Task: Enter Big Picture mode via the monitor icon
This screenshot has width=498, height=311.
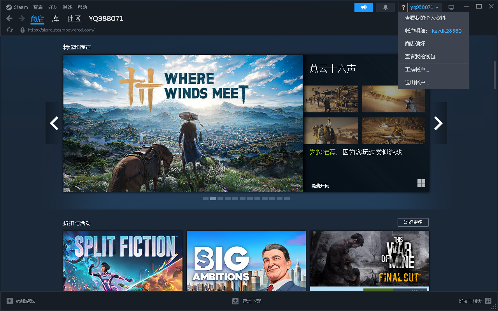Action: pyautogui.click(x=451, y=7)
